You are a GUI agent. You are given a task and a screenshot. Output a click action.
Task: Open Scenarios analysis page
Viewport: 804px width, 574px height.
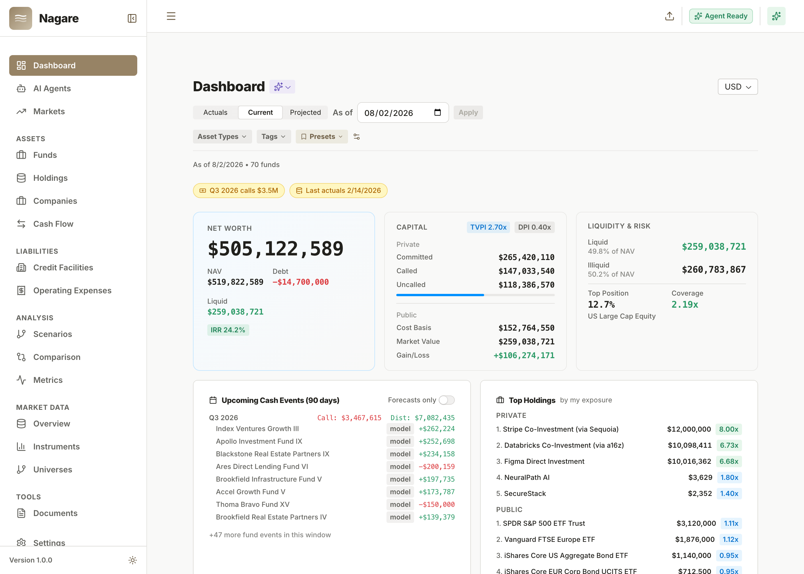point(73,334)
